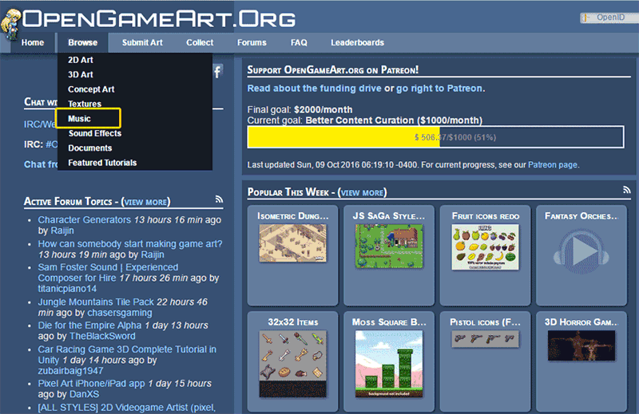
Task: Select 2D Art from Browse dropdown
Action: [x=81, y=60]
